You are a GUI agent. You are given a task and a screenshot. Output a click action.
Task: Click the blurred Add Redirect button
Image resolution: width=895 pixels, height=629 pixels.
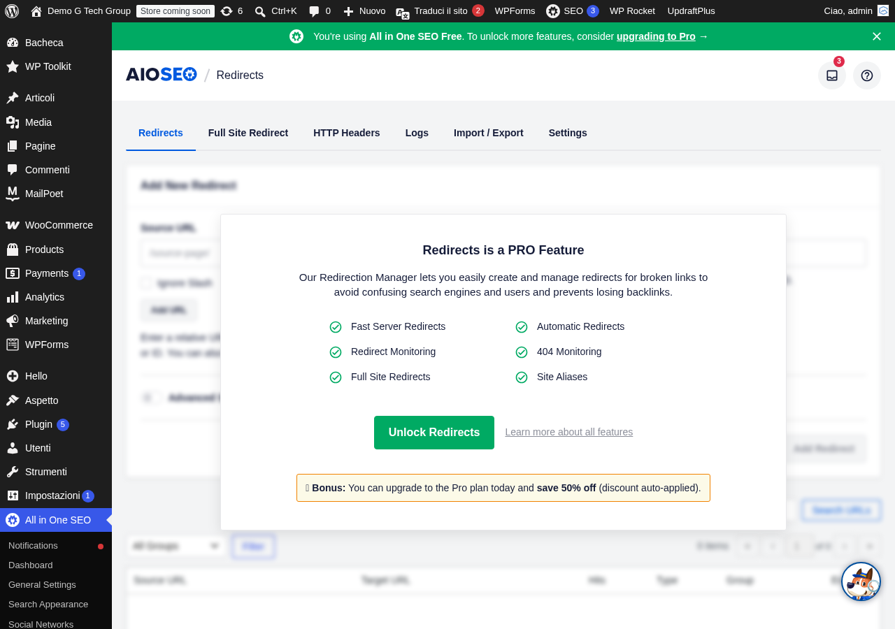point(824,449)
